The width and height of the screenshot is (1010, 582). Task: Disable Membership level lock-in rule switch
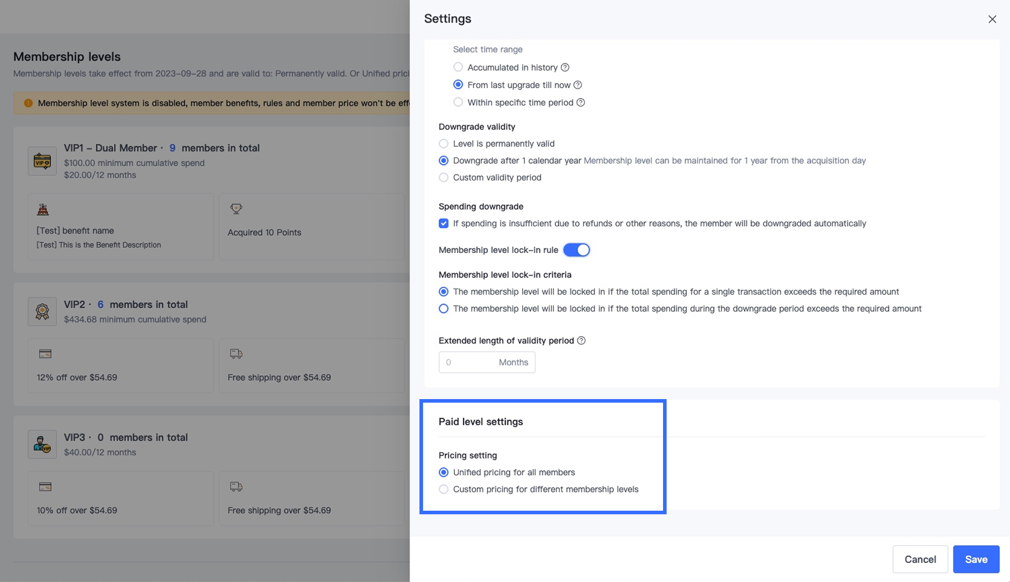[x=576, y=250]
